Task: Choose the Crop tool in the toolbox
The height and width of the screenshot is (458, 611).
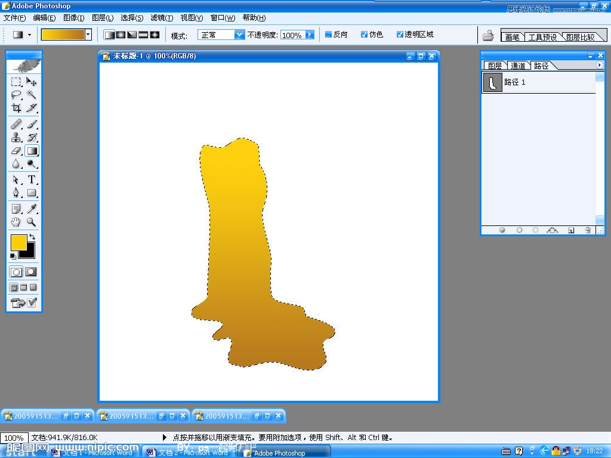Action: tap(16, 108)
